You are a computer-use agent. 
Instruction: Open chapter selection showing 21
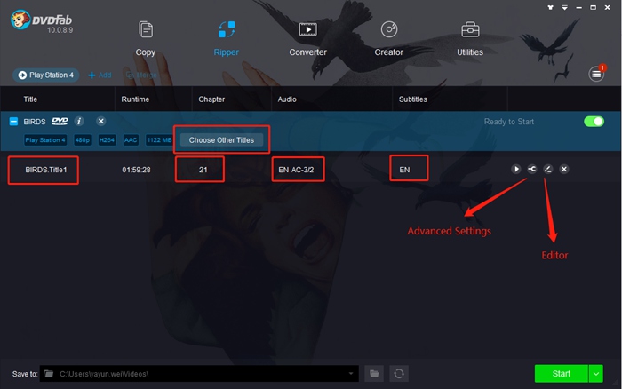click(203, 170)
